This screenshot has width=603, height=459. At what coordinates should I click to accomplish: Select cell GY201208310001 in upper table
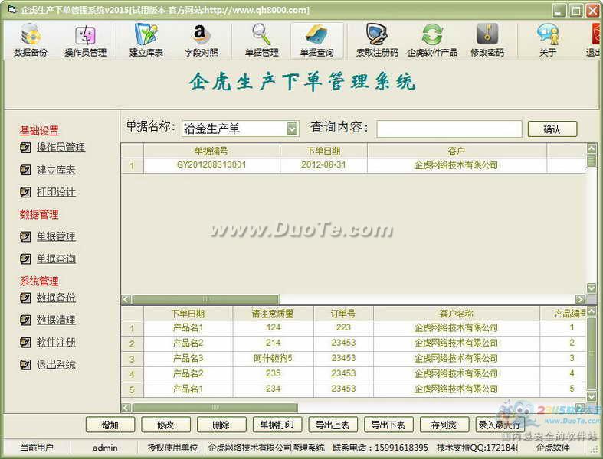(x=211, y=165)
